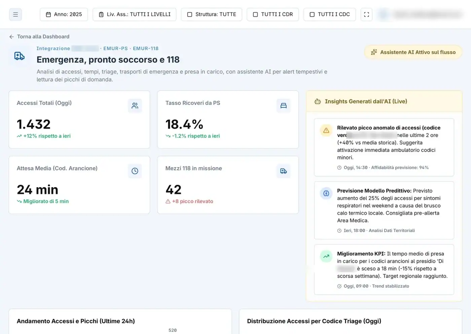Click the downward trend arrow next to -1.2%
The image size is (471, 334).
pos(168,136)
